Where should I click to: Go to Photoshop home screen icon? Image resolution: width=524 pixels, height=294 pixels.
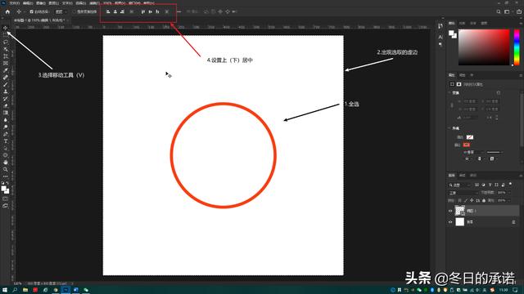(x=7, y=11)
